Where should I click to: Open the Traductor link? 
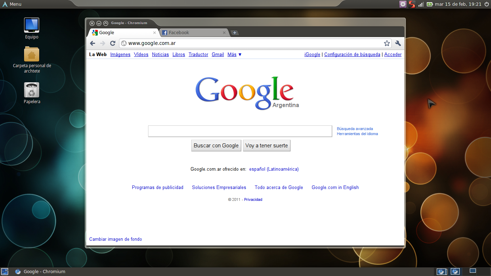198,55
